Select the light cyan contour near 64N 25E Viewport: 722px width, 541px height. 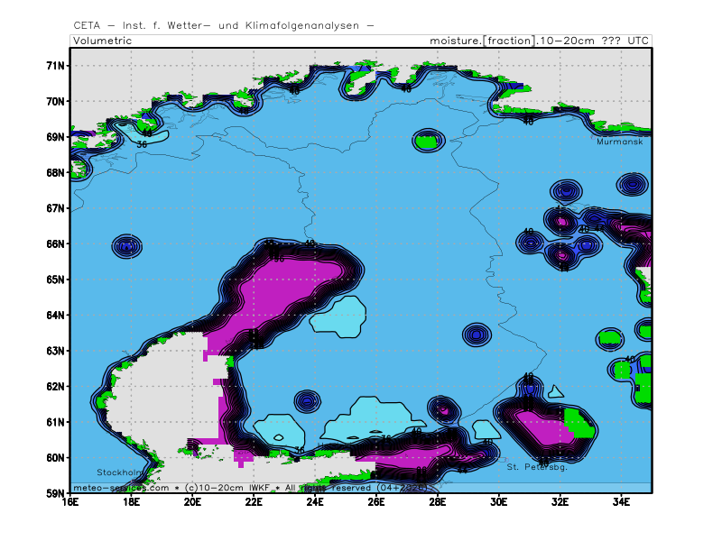click(338, 317)
